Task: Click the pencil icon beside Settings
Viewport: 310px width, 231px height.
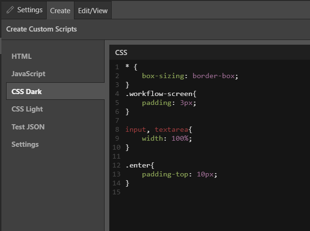Action: pyautogui.click(x=10, y=10)
